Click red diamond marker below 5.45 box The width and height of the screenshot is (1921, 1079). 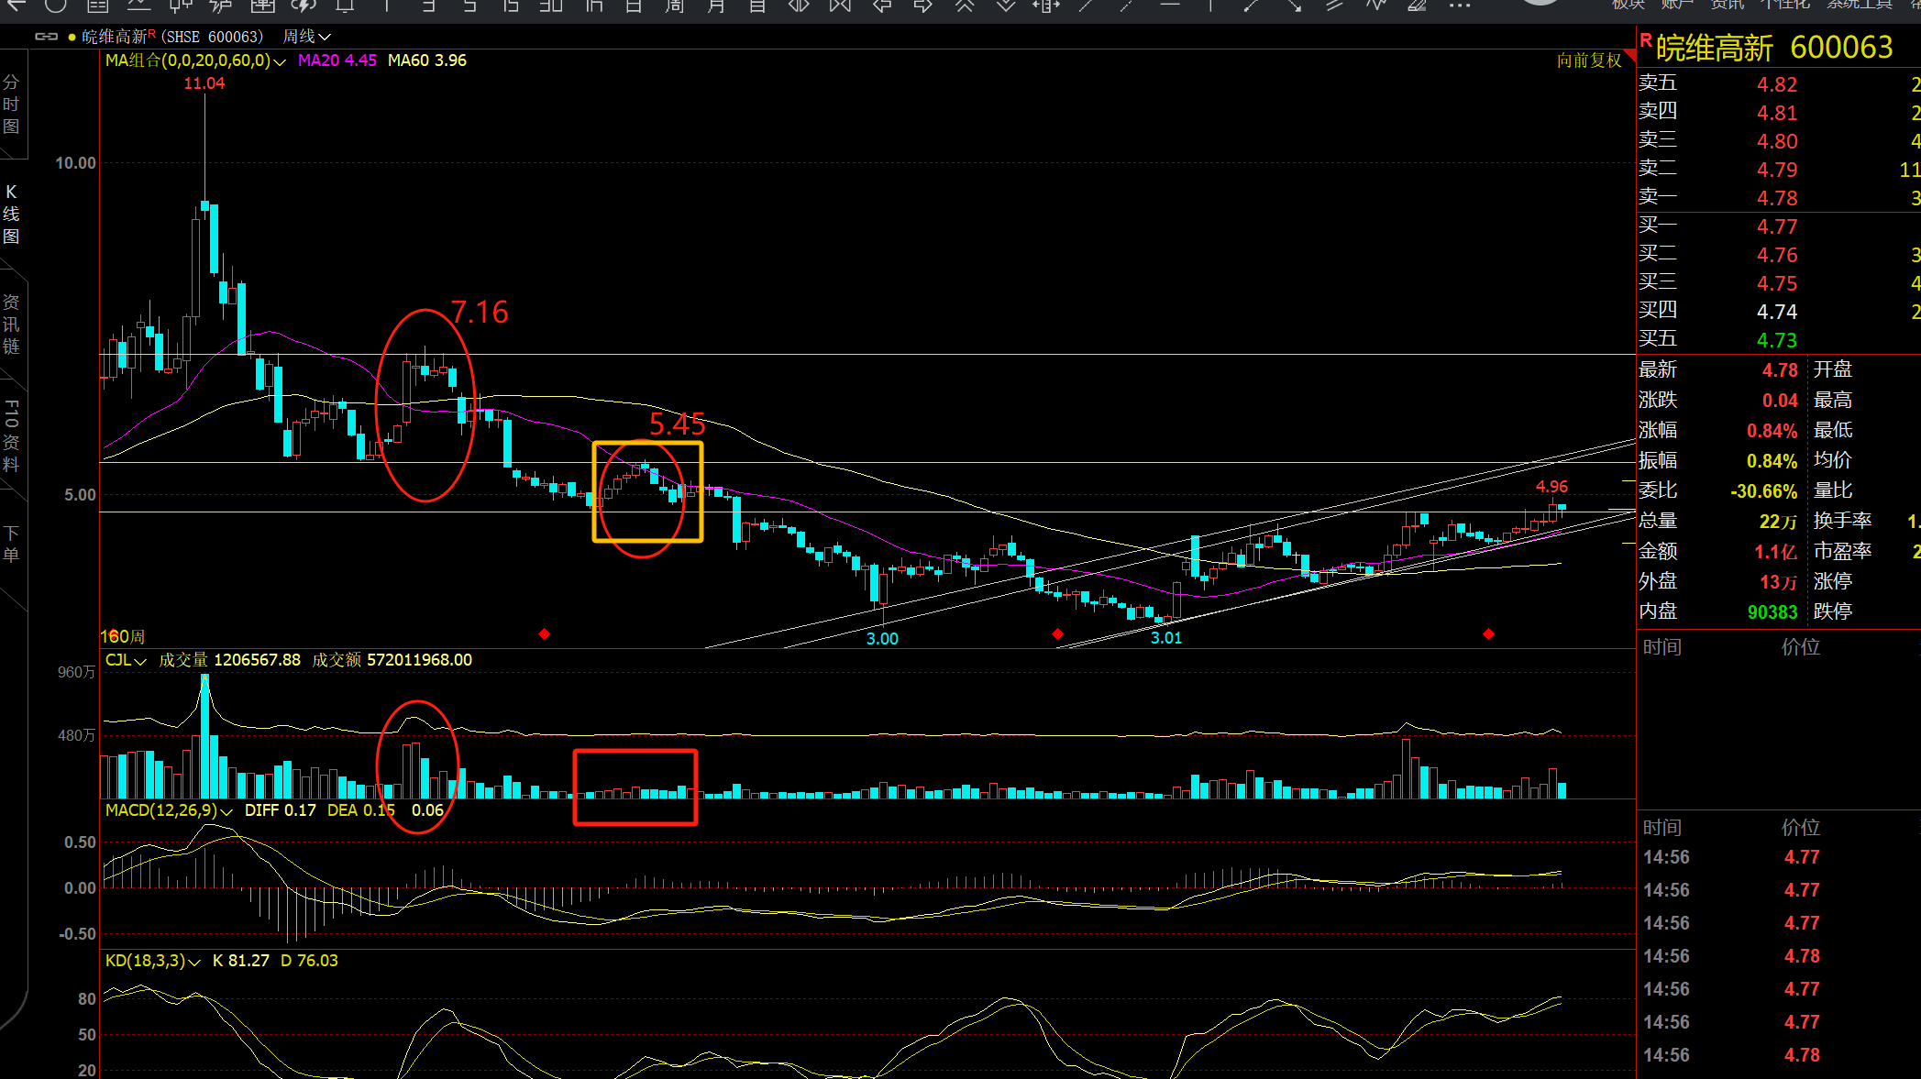pyautogui.click(x=544, y=633)
